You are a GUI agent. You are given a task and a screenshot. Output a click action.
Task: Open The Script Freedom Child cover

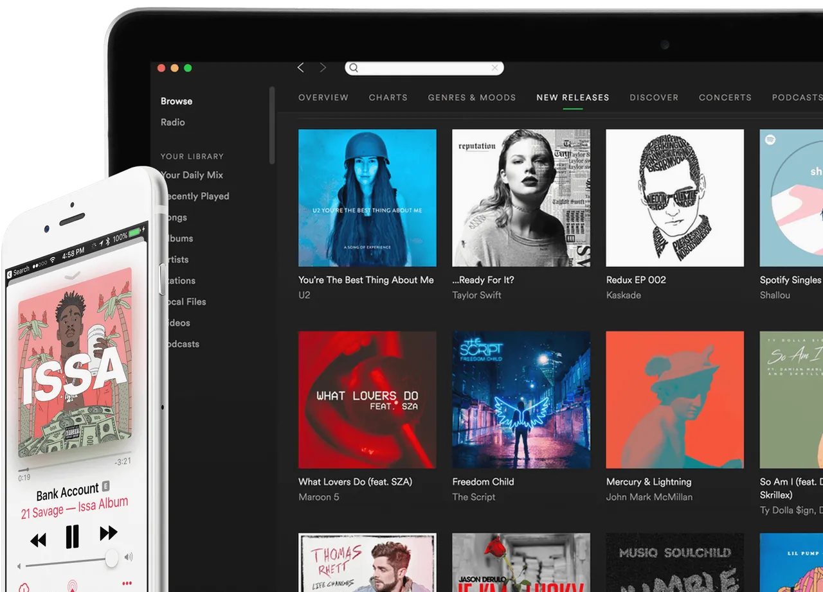tap(521, 399)
